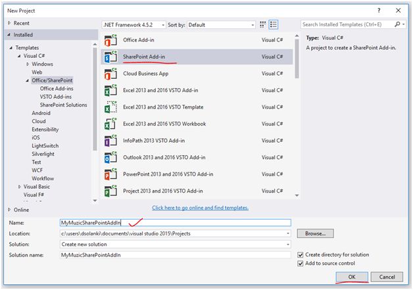413x290 pixels.
Task: Open the go online find templates link
Action: 200,208
